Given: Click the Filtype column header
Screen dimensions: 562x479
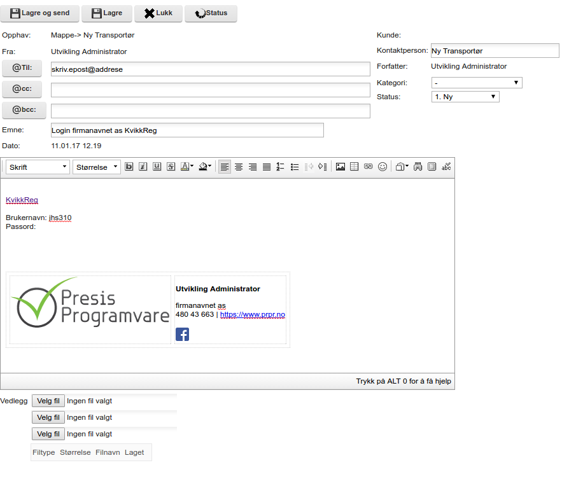Looking at the screenshot, I should click(x=44, y=452).
